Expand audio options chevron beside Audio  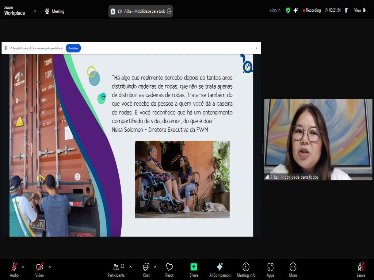pyautogui.click(x=23, y=267)
